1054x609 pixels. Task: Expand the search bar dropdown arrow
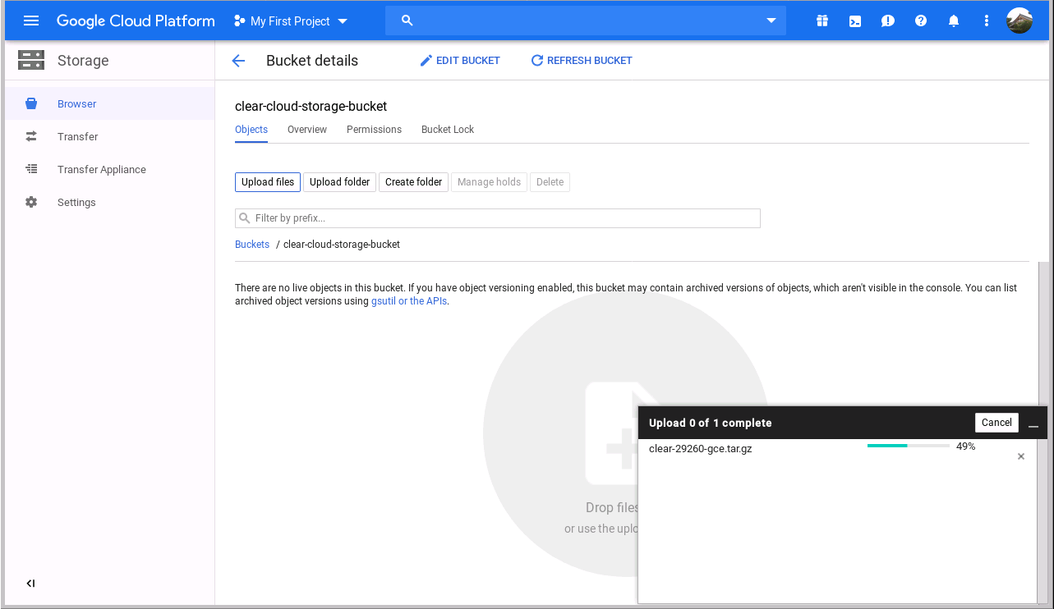tap(771, 21)
